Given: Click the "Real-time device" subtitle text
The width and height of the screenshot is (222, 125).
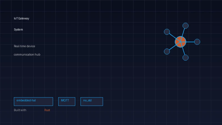Looking at the screenshot, I should [24, 46].
